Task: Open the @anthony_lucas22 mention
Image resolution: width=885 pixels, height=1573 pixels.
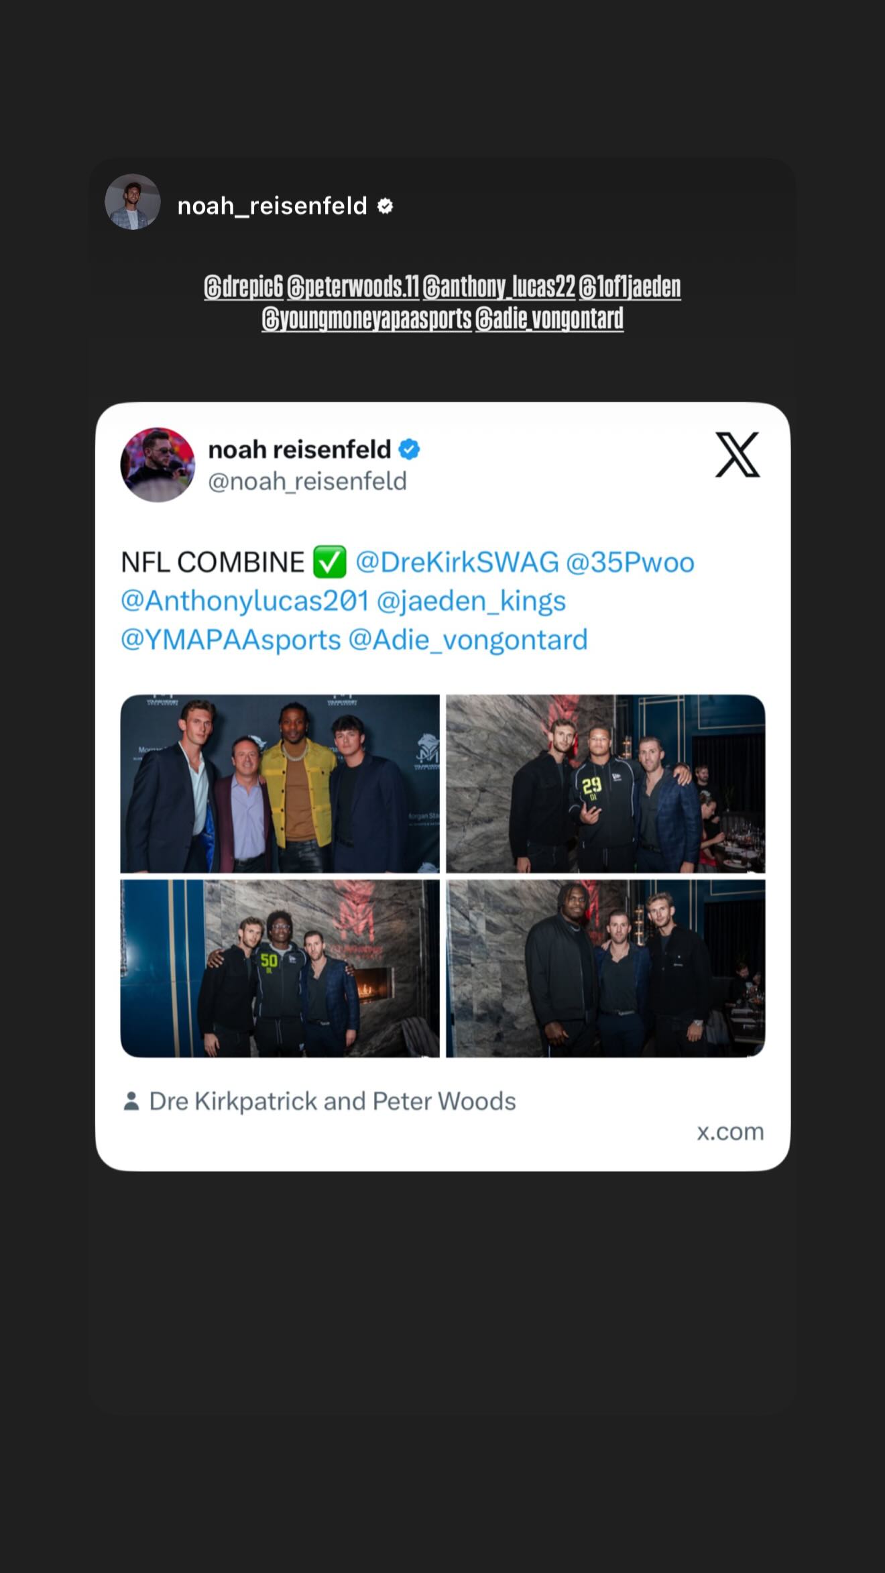Action: click(499, 287)
